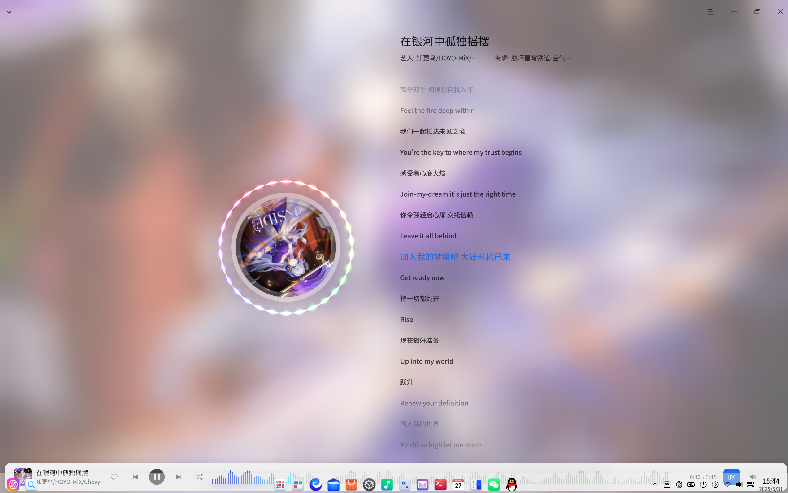Expand the system tray hidden icons arrow

[655, 485]
